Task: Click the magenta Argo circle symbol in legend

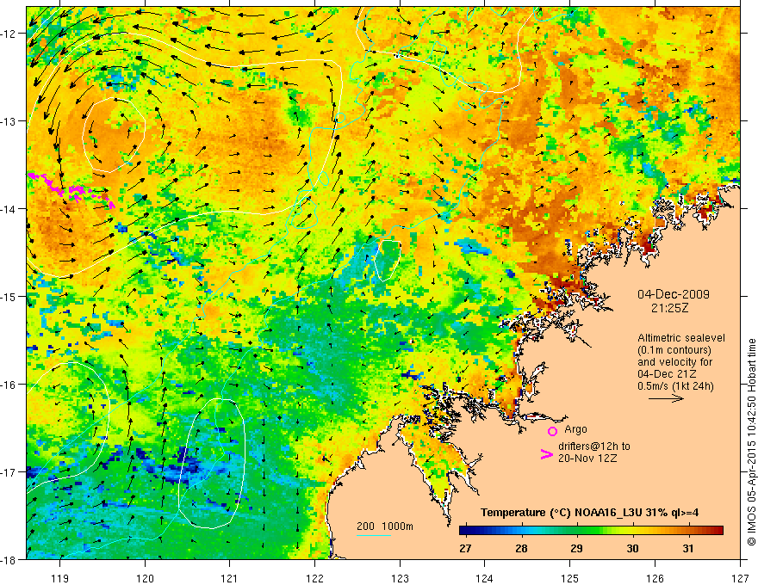Action: pyautogui.click(x=552, y=431)
